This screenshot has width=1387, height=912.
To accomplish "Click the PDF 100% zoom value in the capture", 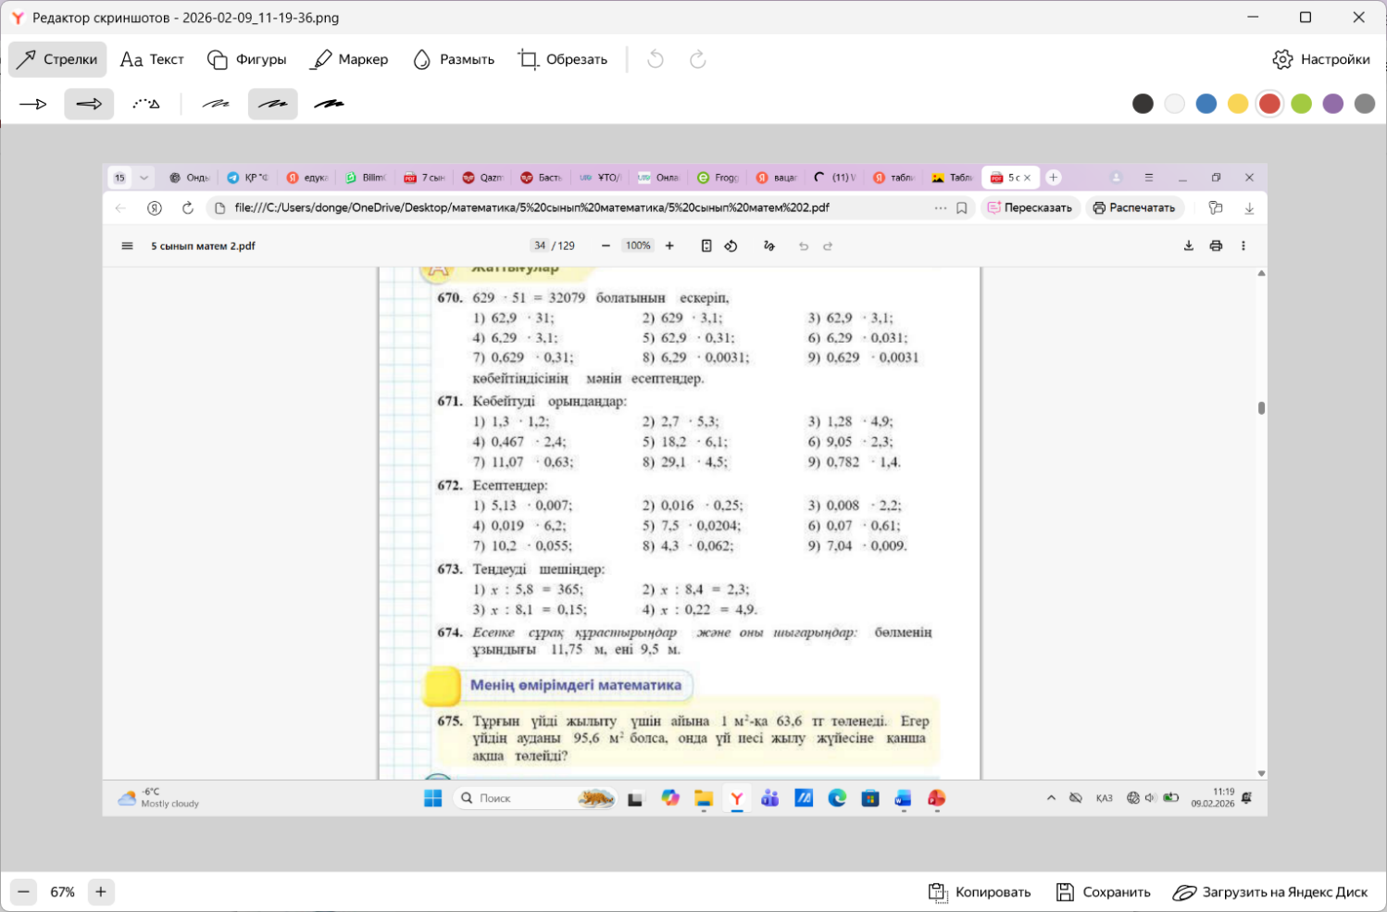I will click(638, 246).
